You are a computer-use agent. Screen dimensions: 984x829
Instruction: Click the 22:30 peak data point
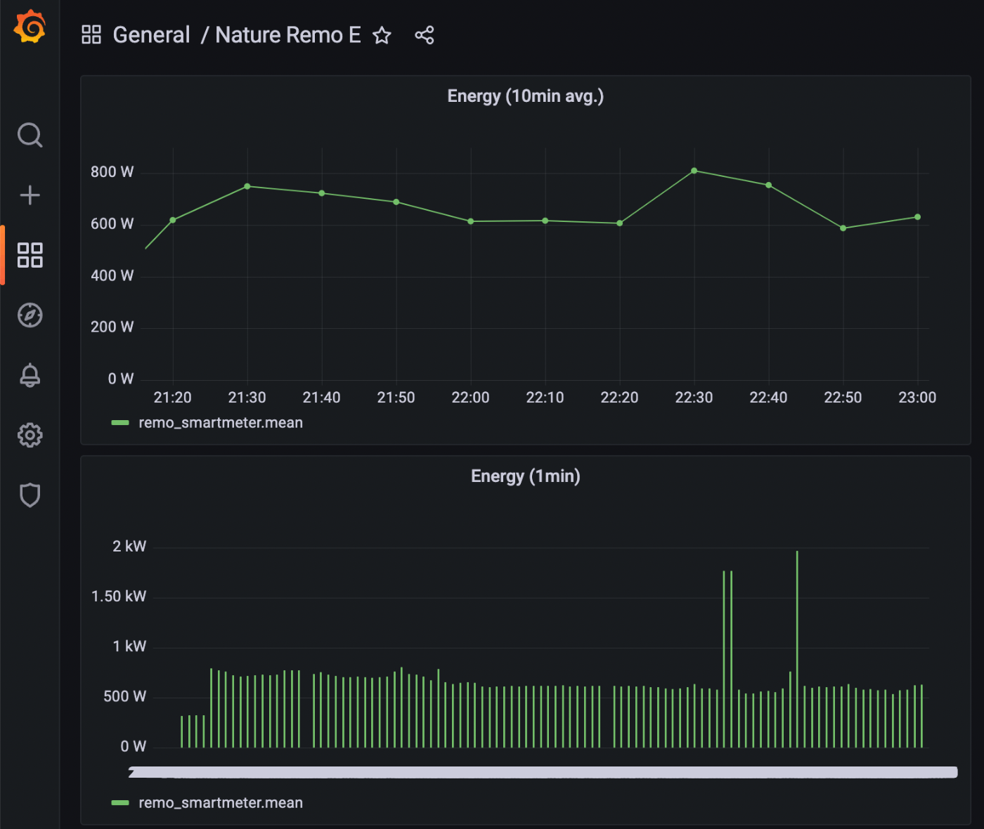click(x=694, y=171)
